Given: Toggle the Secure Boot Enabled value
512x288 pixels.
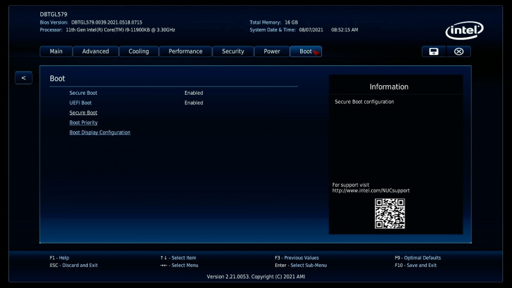Looking at the screenshot, I should [x=194, y=93].
